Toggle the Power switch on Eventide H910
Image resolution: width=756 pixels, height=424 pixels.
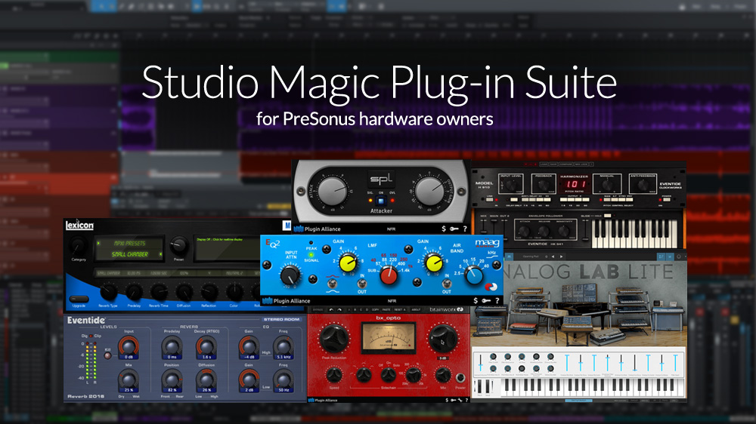tap(667, 199)
